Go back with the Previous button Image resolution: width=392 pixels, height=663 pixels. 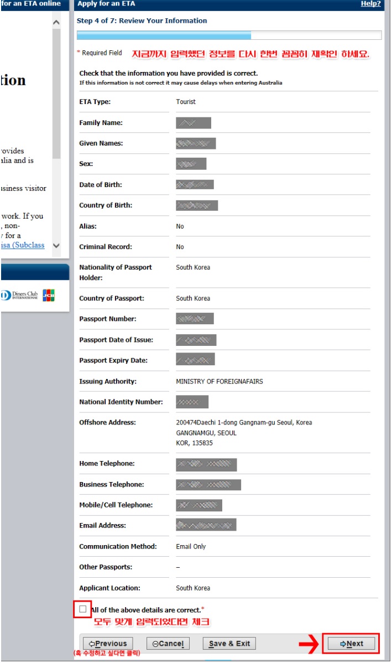pos(108,644)
